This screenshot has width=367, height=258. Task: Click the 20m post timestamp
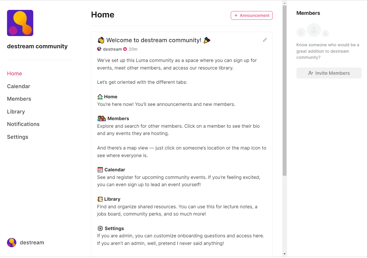pos(133,49)
